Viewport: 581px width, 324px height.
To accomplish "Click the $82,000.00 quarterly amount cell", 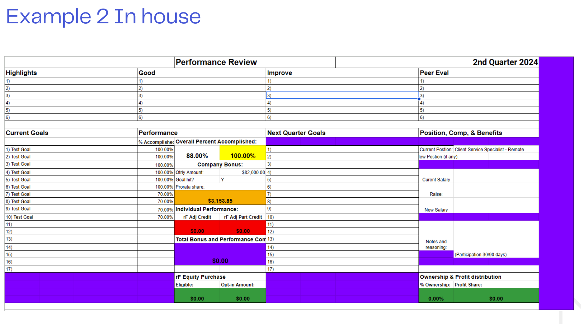I will pos(243,172).
